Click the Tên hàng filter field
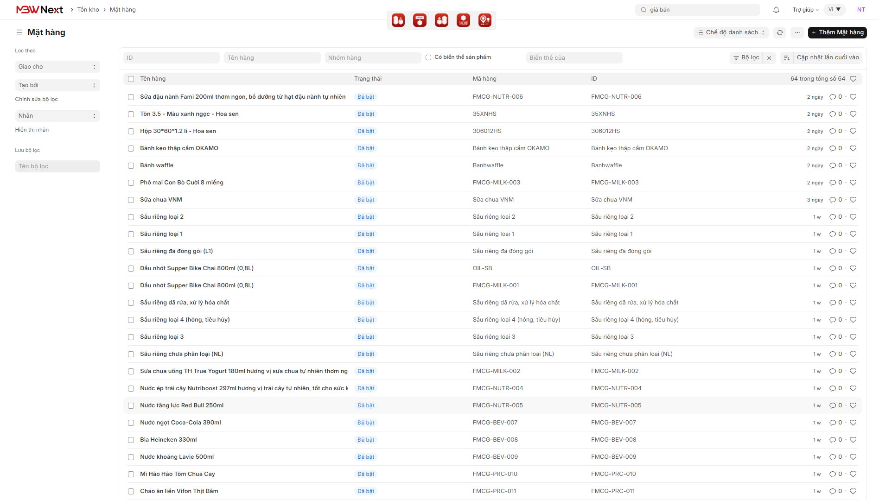This screenshot has height=500, width=879. [x=272, y=58]
